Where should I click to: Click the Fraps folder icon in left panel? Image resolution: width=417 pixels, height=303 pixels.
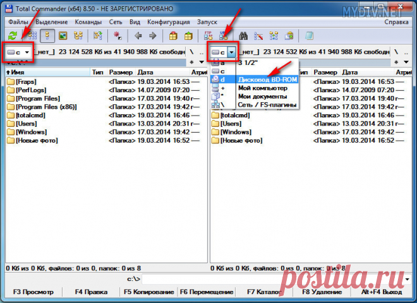pyautogui.click(x=11, y=81)
